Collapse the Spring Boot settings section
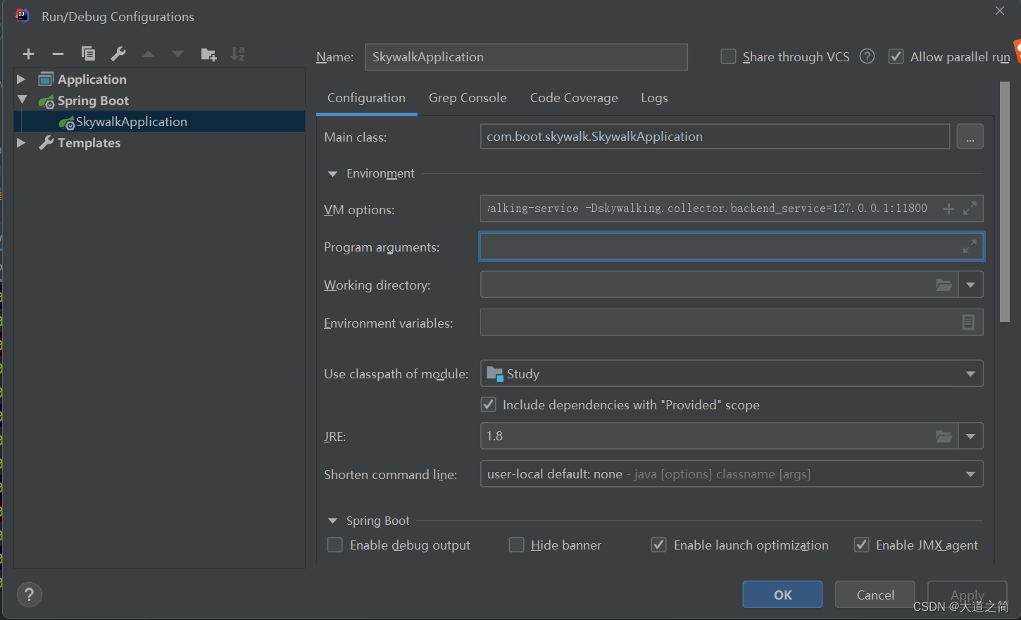The height and width of the screenshot is (620, 1021). point(332,521)
